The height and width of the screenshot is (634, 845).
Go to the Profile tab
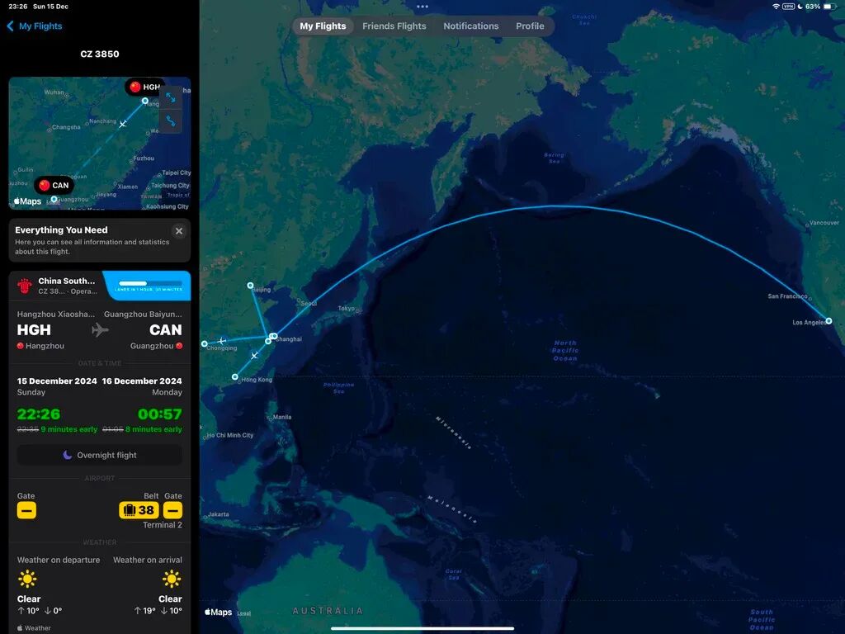click(x=530, y=26)
